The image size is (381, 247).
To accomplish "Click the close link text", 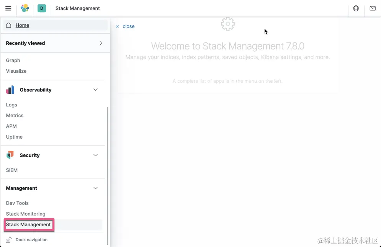I will point(129,26).
